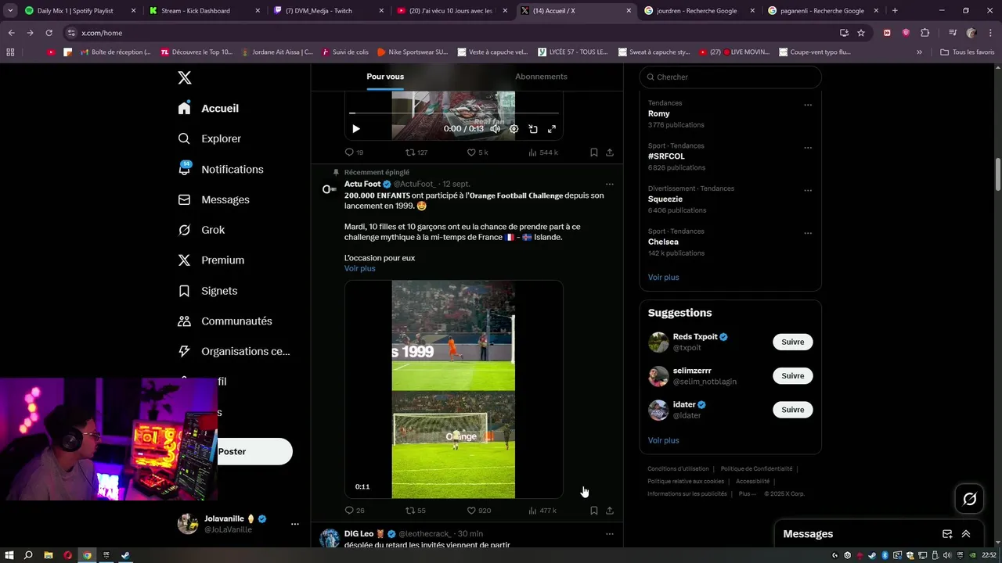The width and height of the screenshot is (1002, 563).
Task: Toggle picture-in-picture on top video
Action: [533, 129]
